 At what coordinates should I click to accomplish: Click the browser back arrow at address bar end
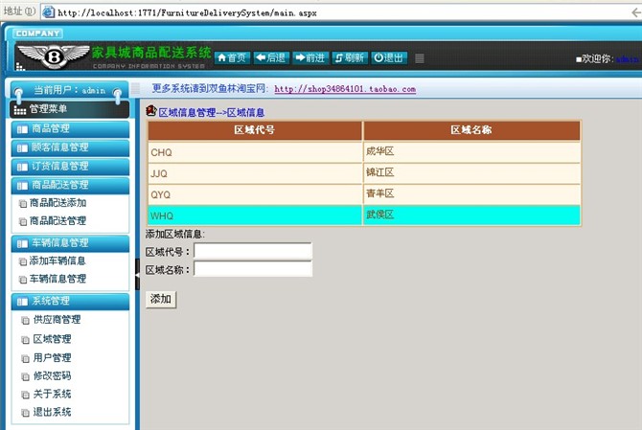point(636,12)
